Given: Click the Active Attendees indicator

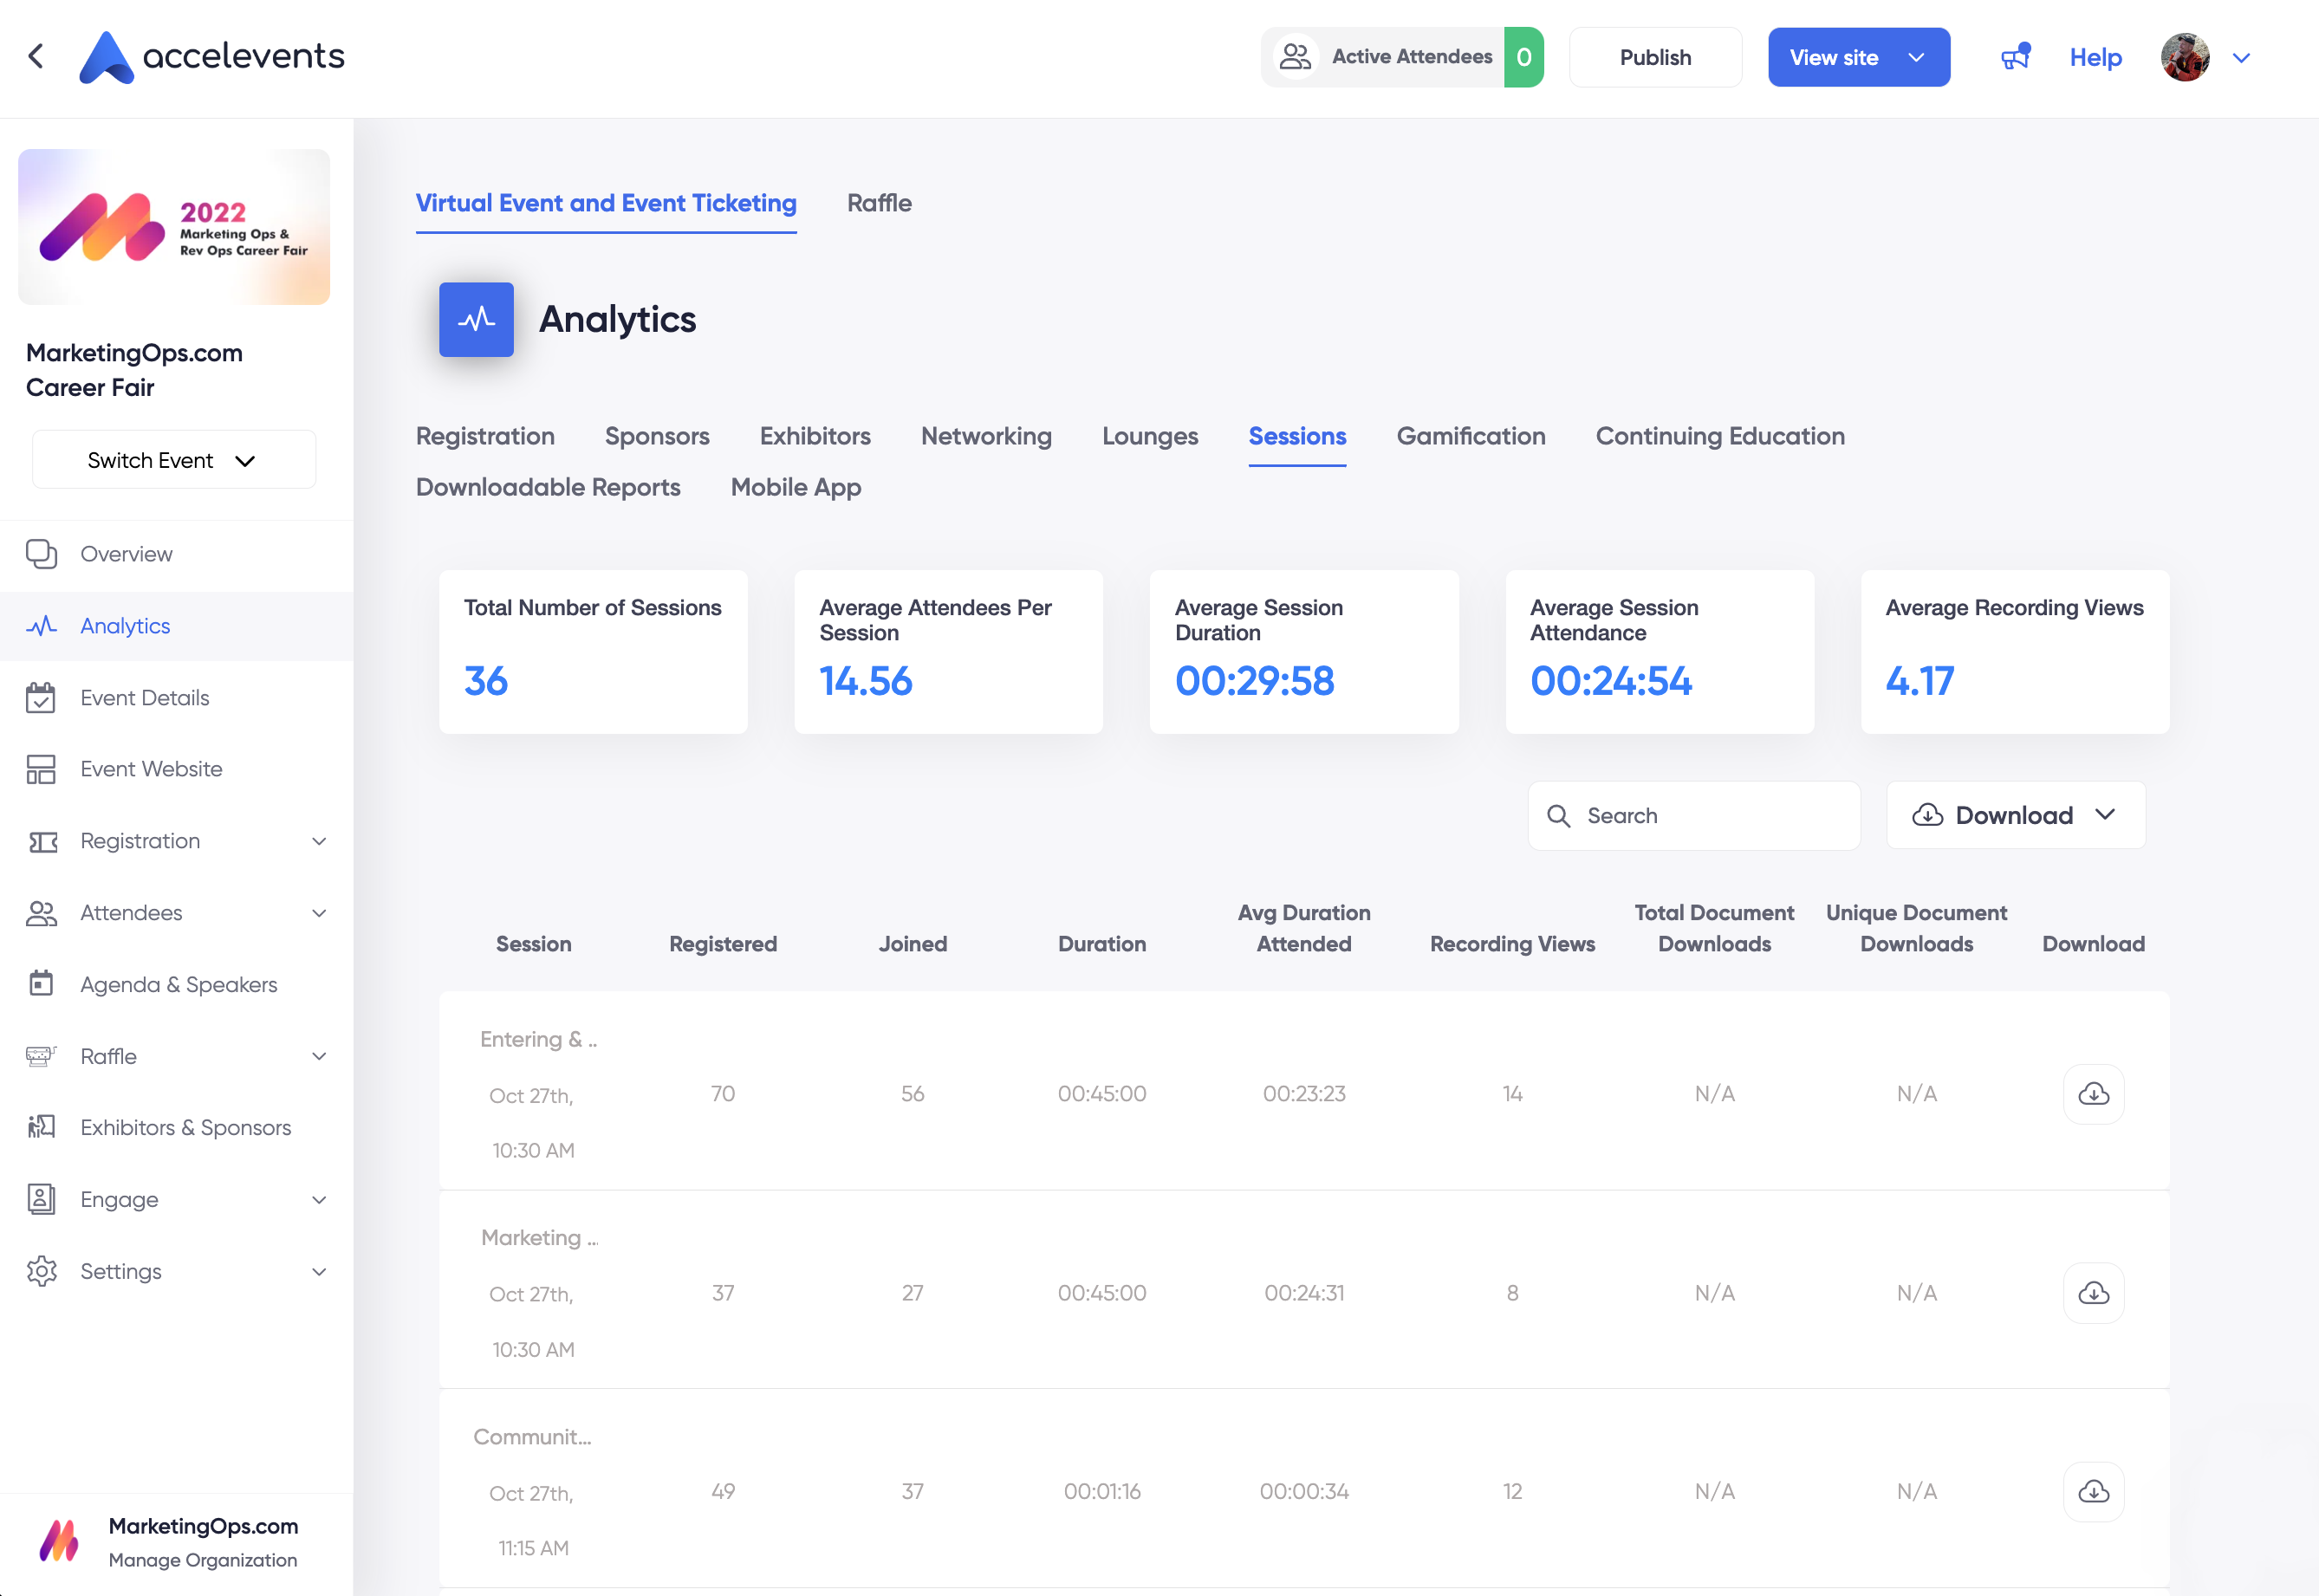Looking at the screenshot, I should click(x=1401, y=57).
